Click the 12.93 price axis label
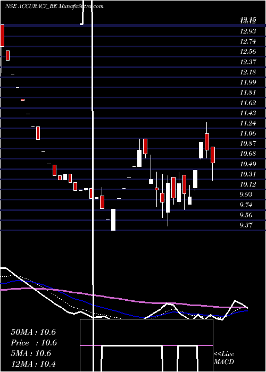 (248, 31)
